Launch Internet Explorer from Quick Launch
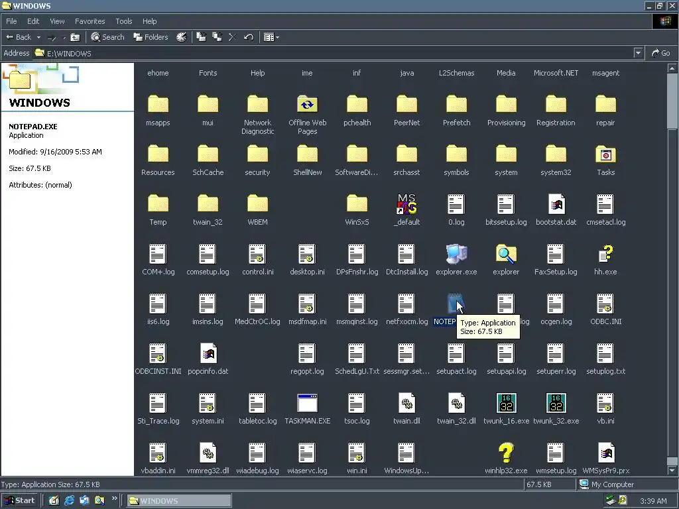The height and width of the screenshot is (509, 679). tap(69, 500)
